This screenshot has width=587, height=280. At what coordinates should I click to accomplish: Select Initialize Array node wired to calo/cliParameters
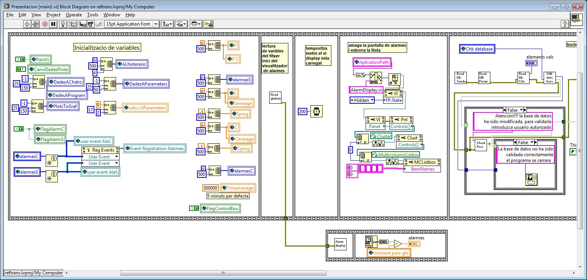point(110,108)
